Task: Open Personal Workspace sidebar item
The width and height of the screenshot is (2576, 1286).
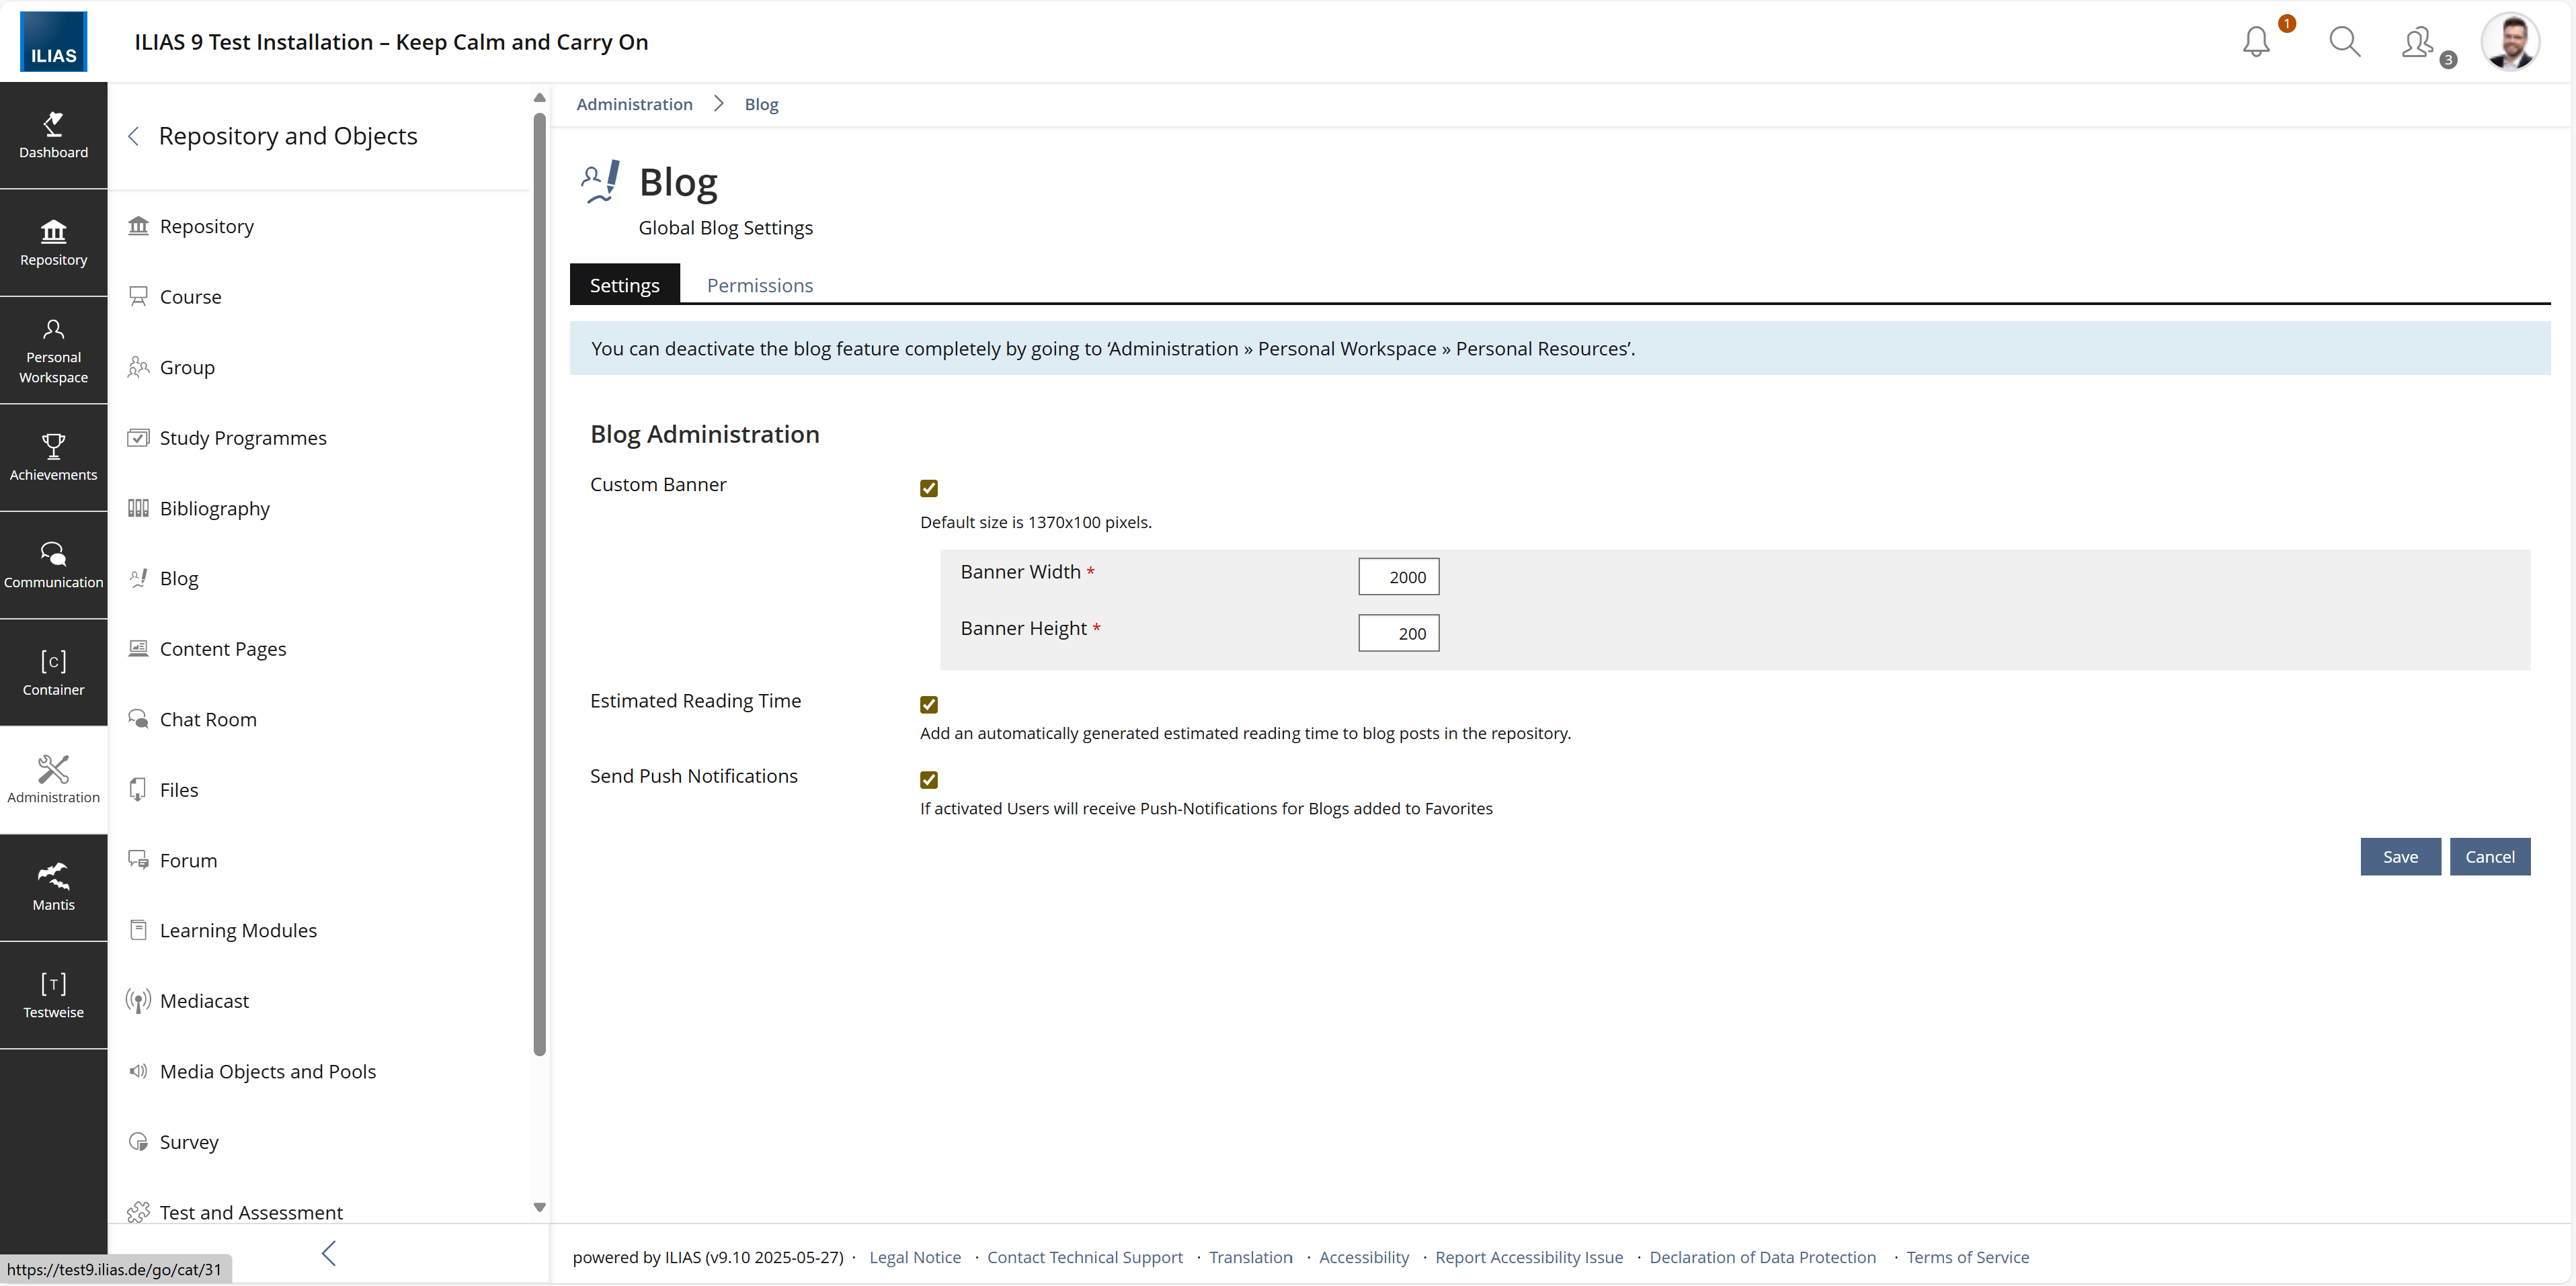Action: 53,350
